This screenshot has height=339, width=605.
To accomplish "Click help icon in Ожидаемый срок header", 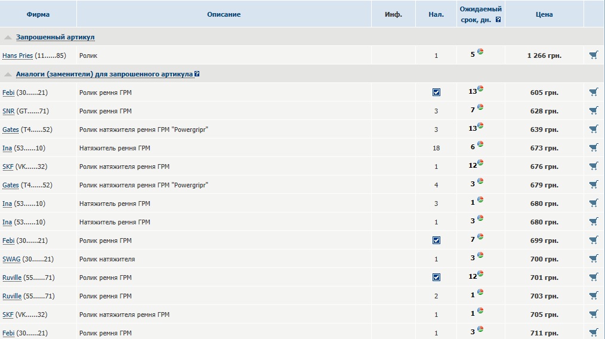I will click(x=498, y=20).
